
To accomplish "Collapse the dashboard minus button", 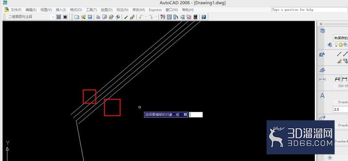I will [321, 24].
